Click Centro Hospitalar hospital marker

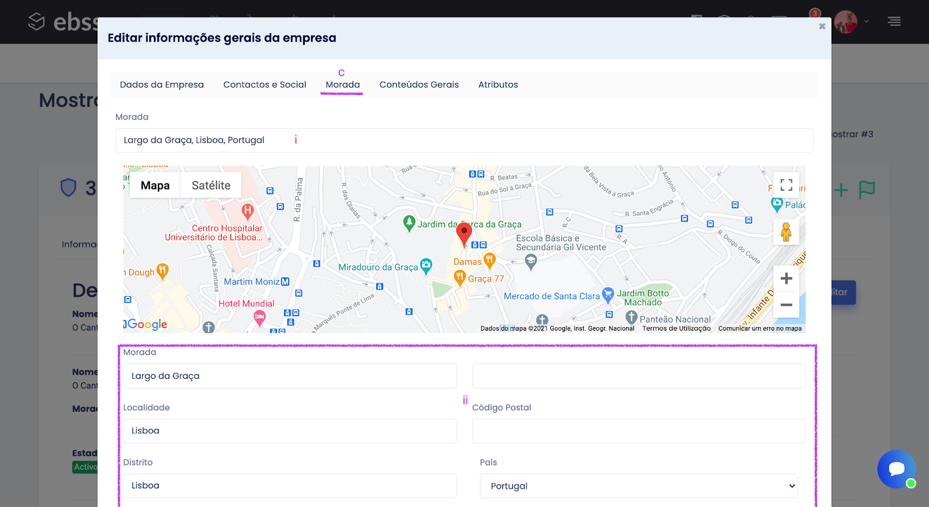pyautogui.click(x=247, y=211)
